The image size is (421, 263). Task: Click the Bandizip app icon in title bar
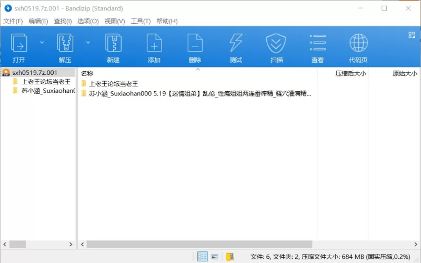8,8
